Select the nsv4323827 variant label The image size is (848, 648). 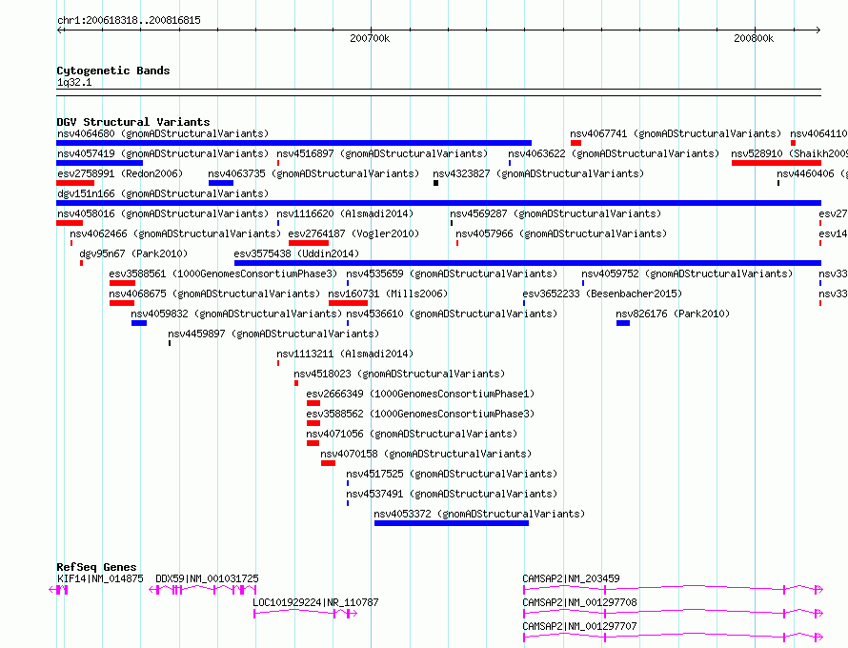click(538, 173)
